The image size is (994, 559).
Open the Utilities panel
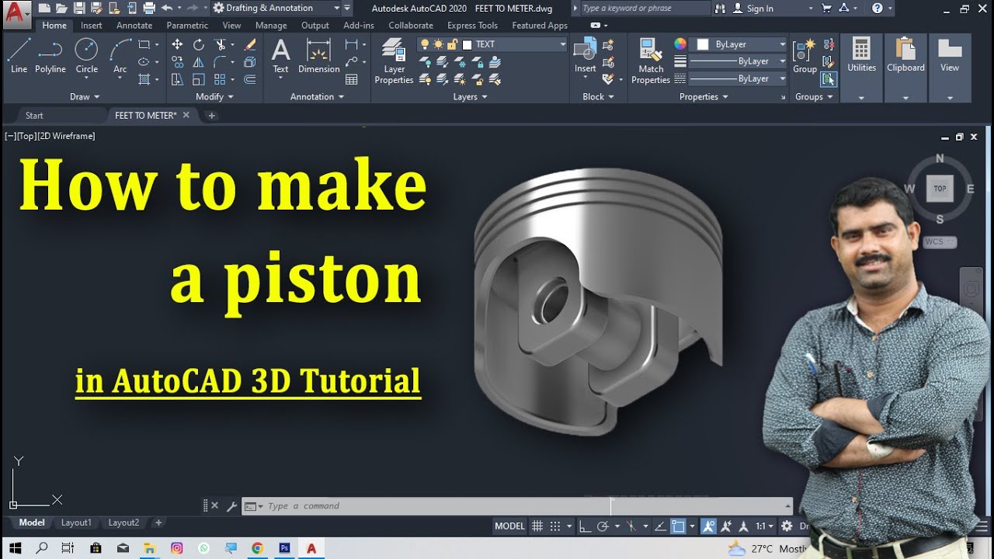coord(861,68)
